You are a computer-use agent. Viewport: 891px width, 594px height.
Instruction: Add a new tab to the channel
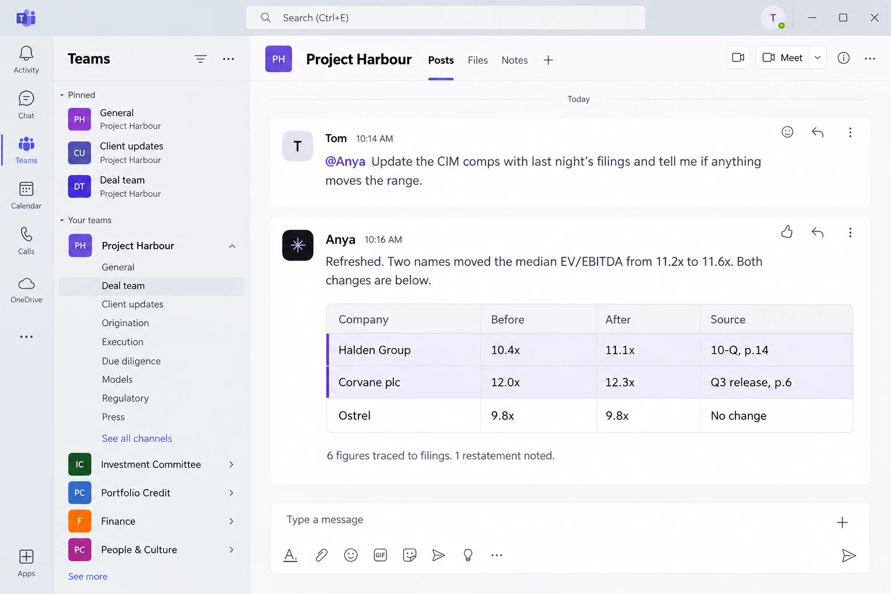click(548, 60)
